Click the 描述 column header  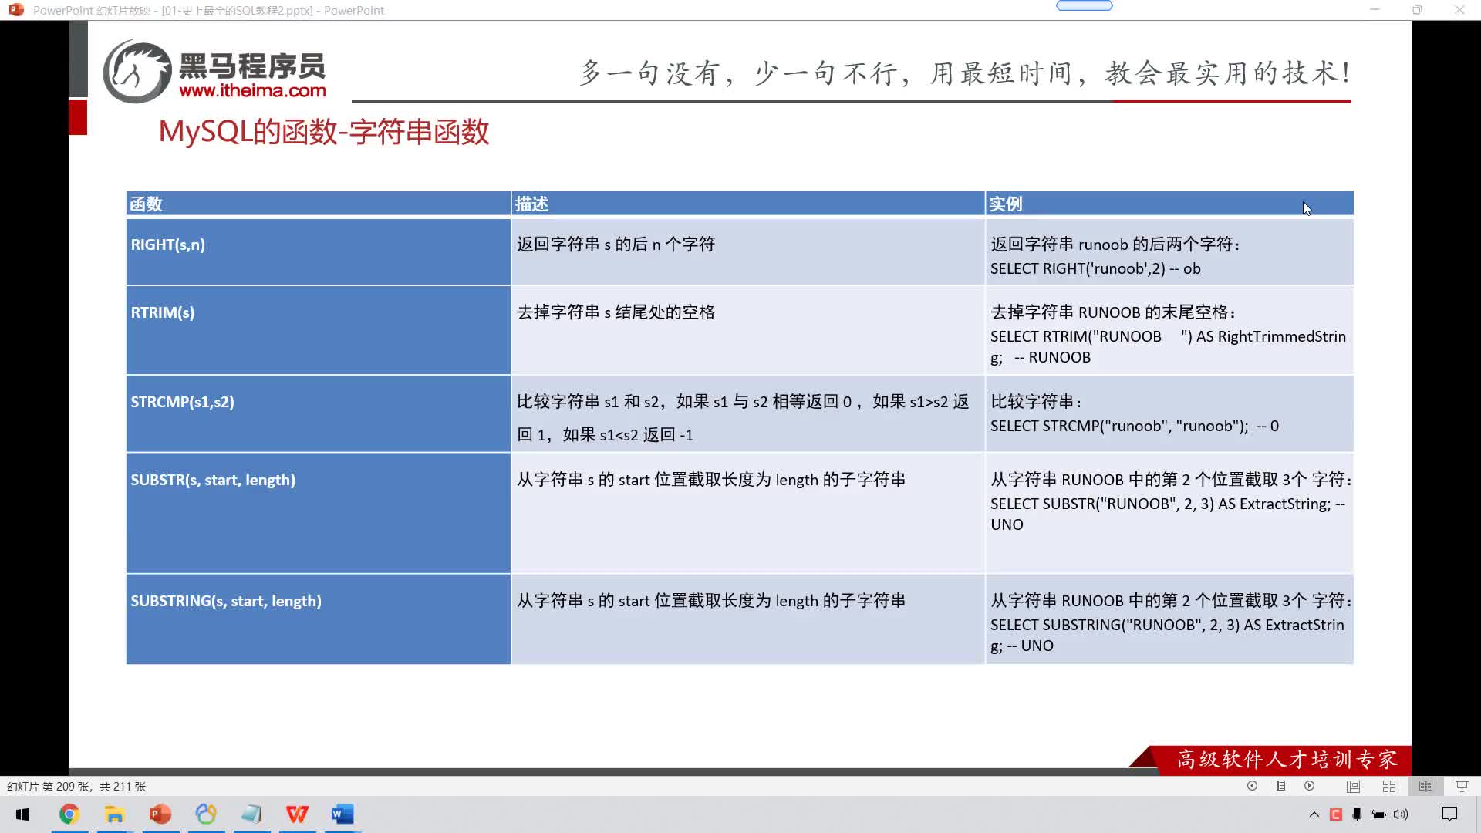pyautogui.click(x=747, y=204)
